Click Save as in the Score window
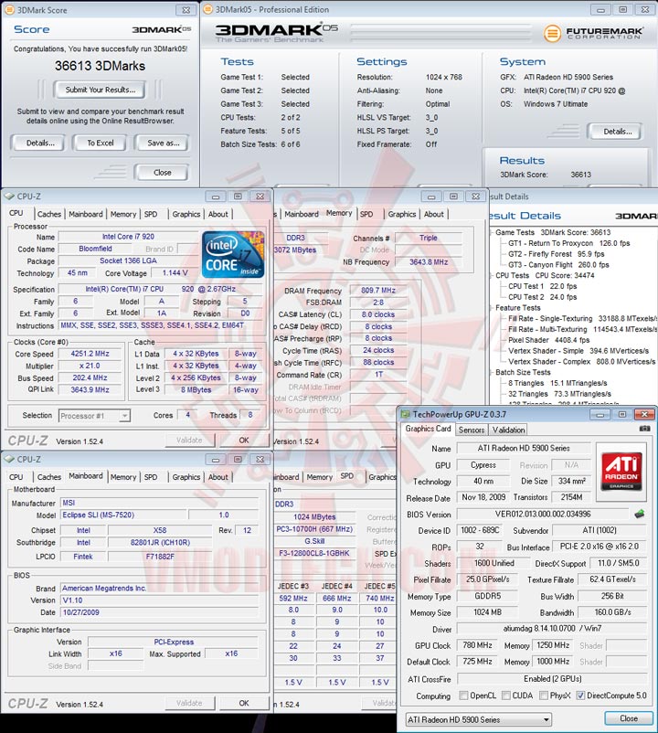Screen dimensions: 658x733 (x=163, y=143)
